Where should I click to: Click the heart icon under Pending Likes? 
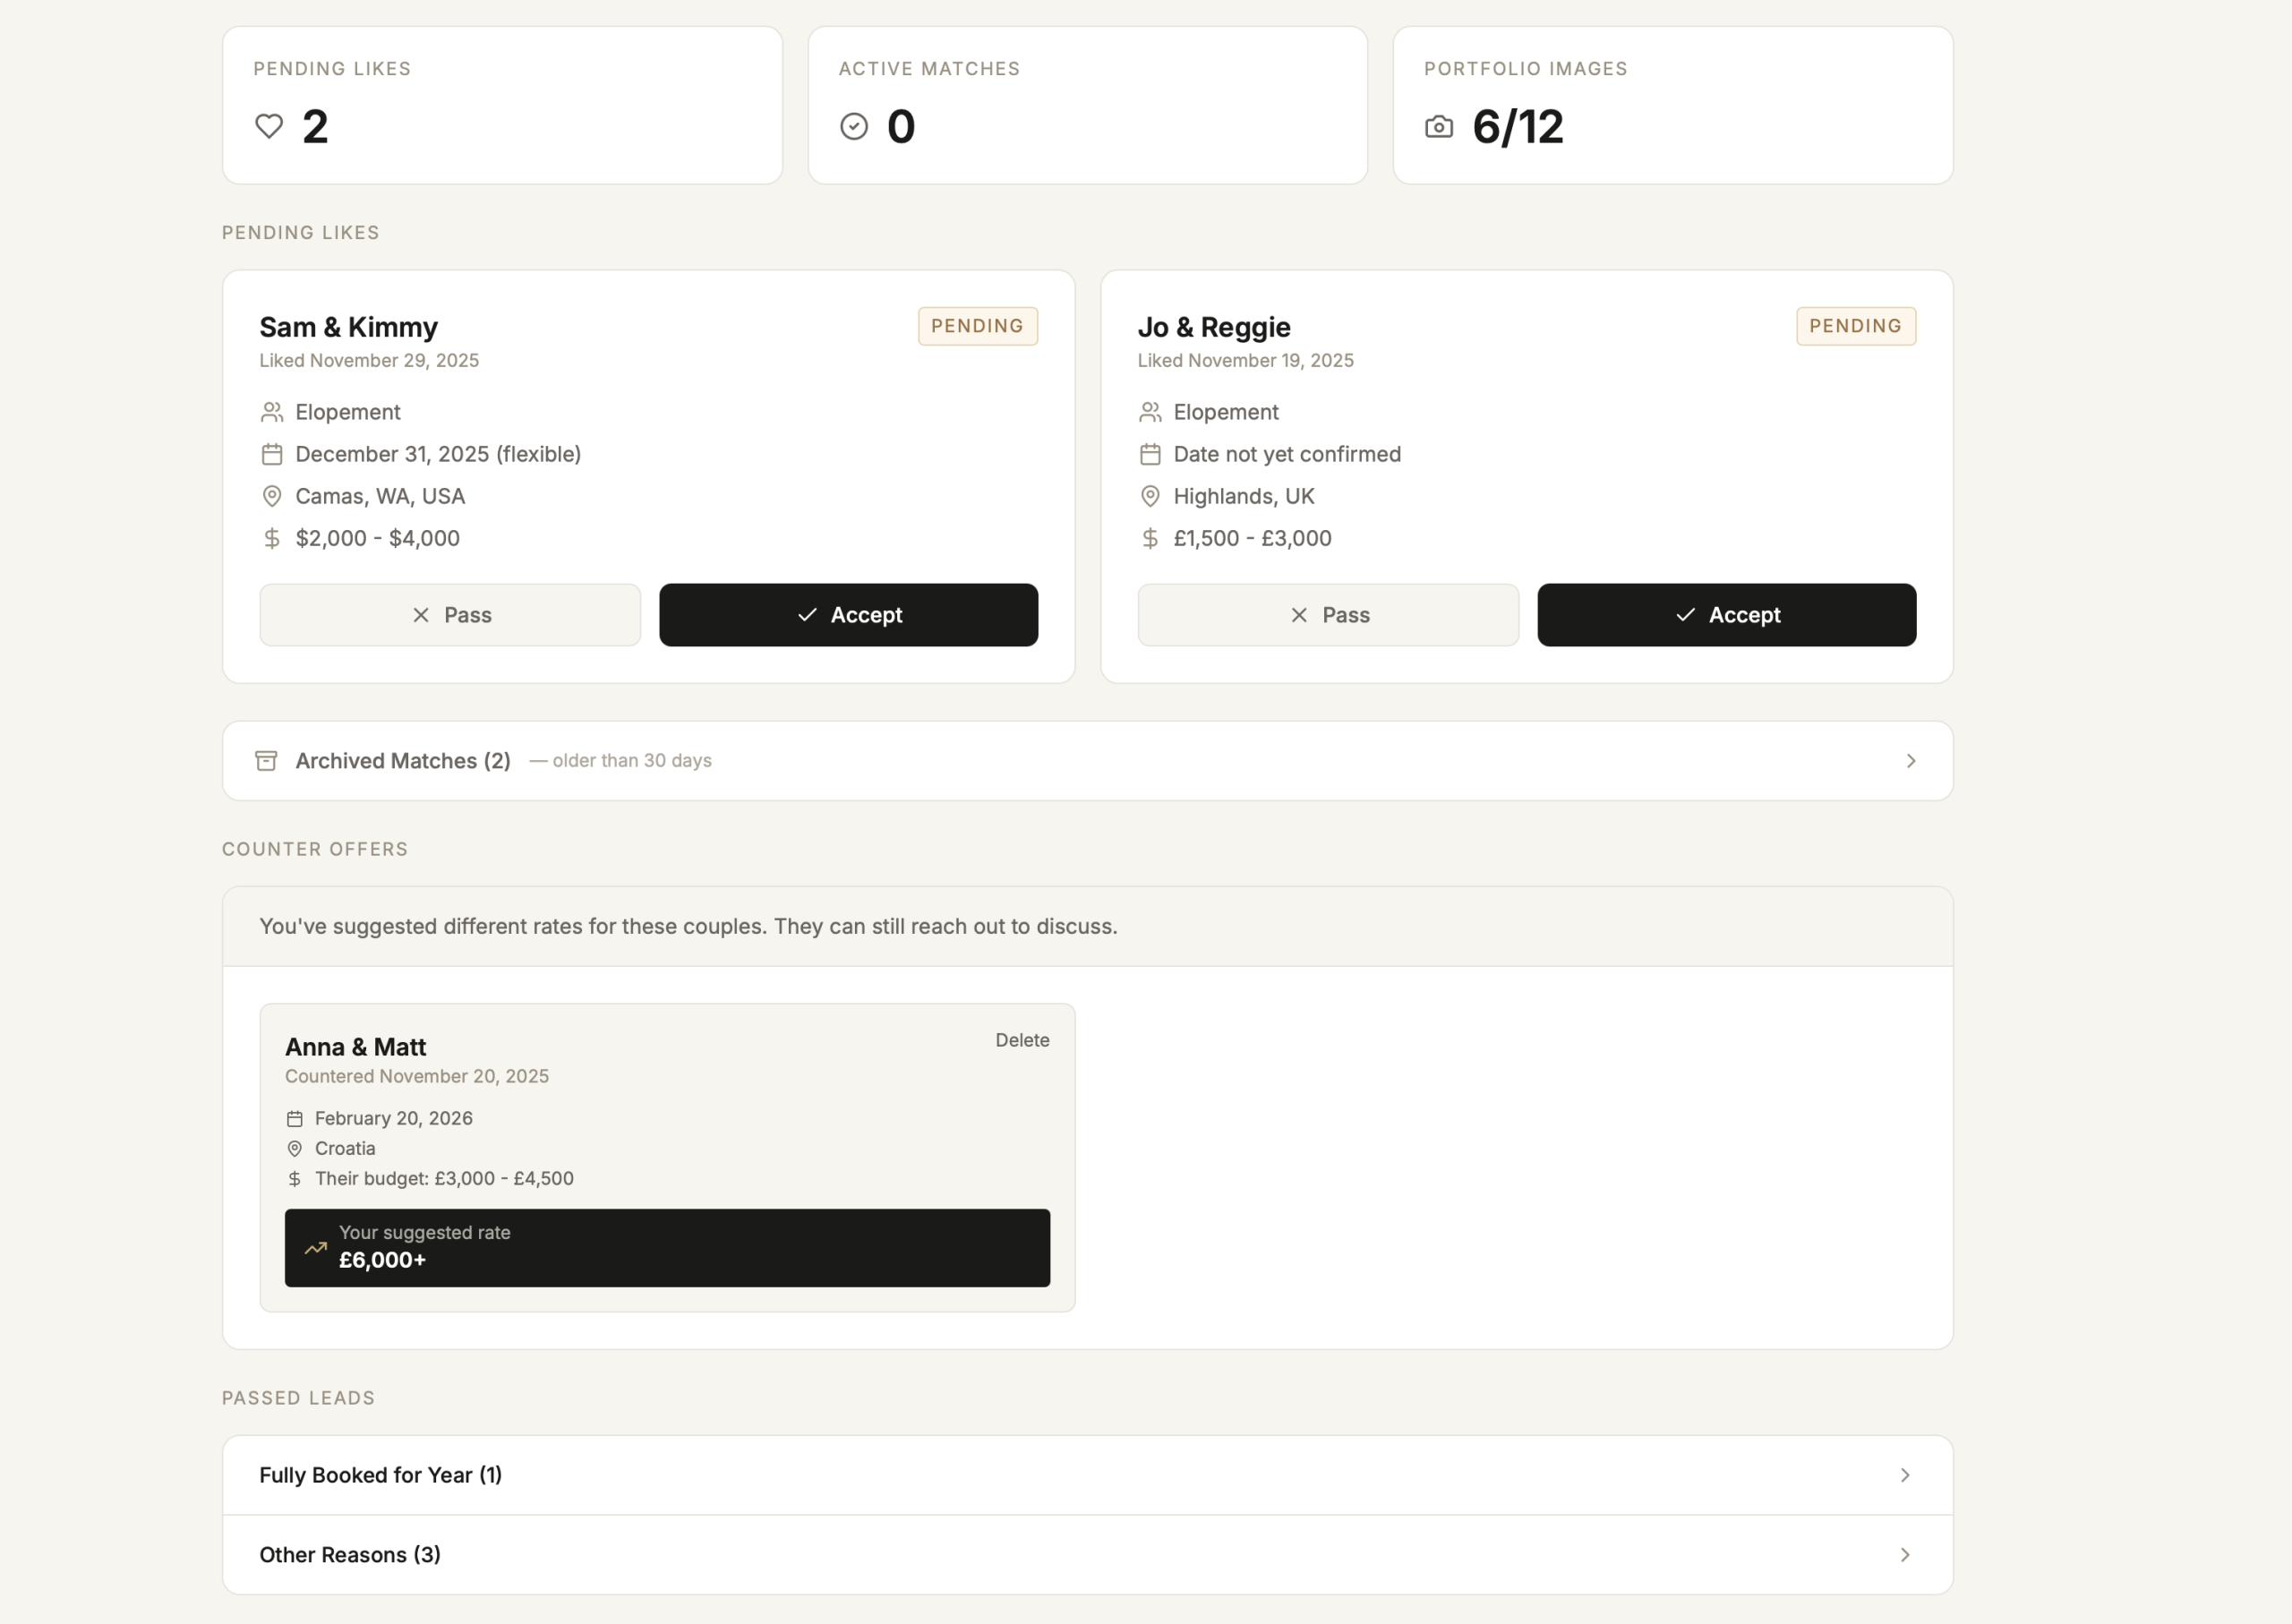tap(267, 127)
